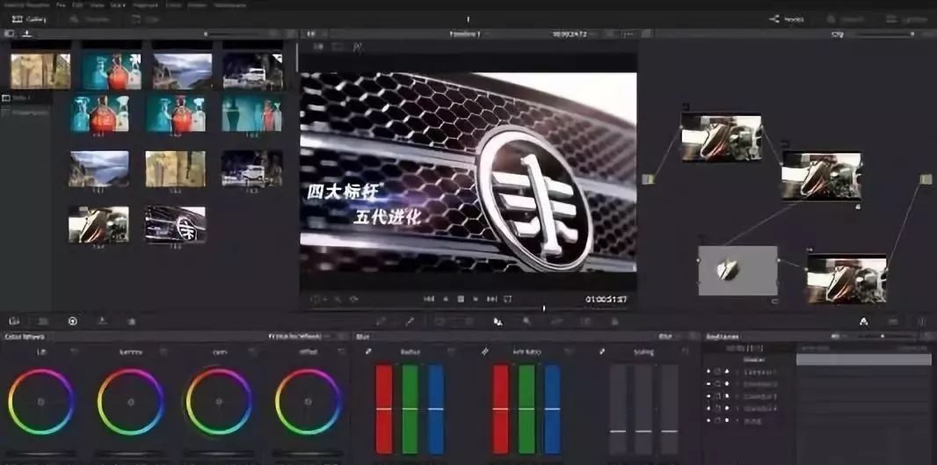
Task: Open the Primaries Wheels mode dropdown
Action: tap(301, 337)
